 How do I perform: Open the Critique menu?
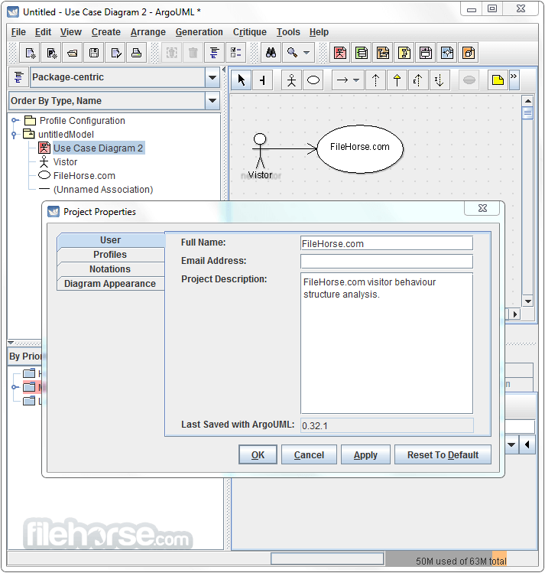click(x=250, y=32)
